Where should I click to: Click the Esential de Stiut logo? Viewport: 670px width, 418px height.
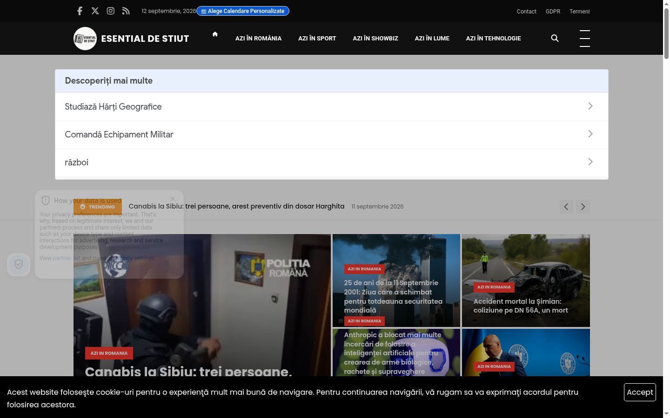(x=85, y=39)
